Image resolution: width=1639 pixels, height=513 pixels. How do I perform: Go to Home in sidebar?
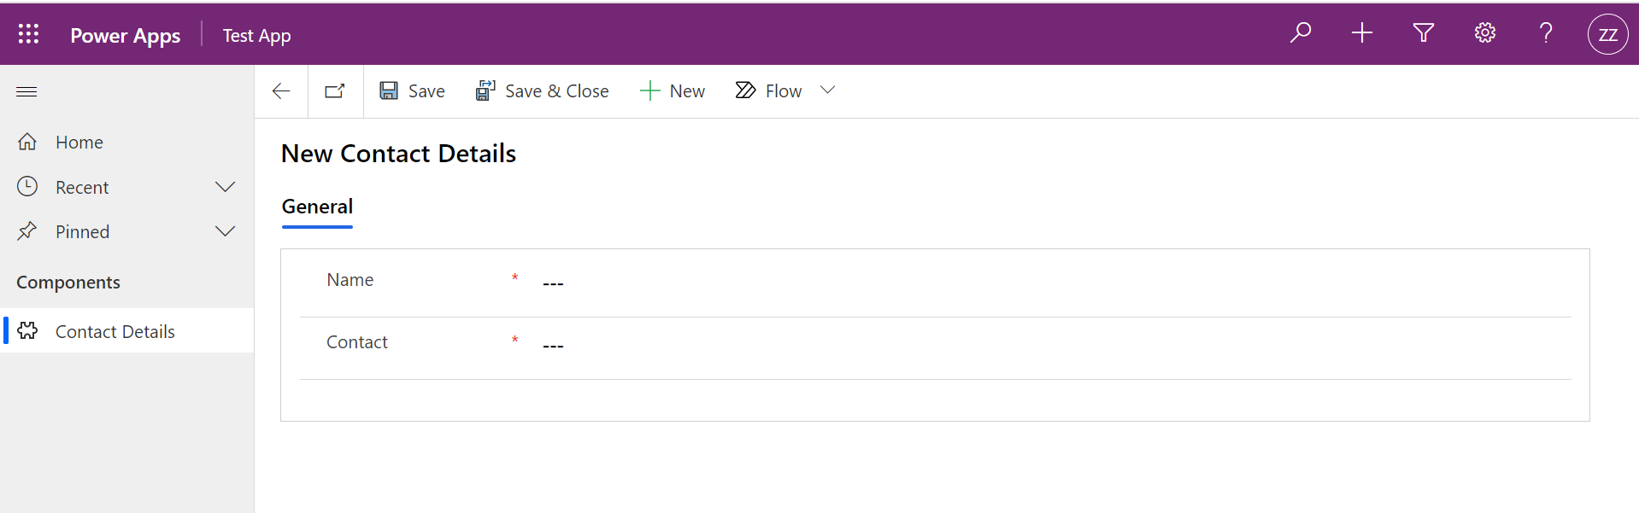(79, 143)
